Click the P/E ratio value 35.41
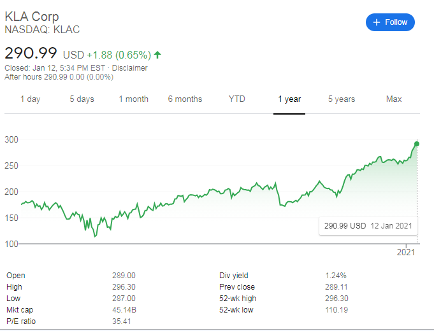This screenshot has height=331, width=434. pos(122,321)
